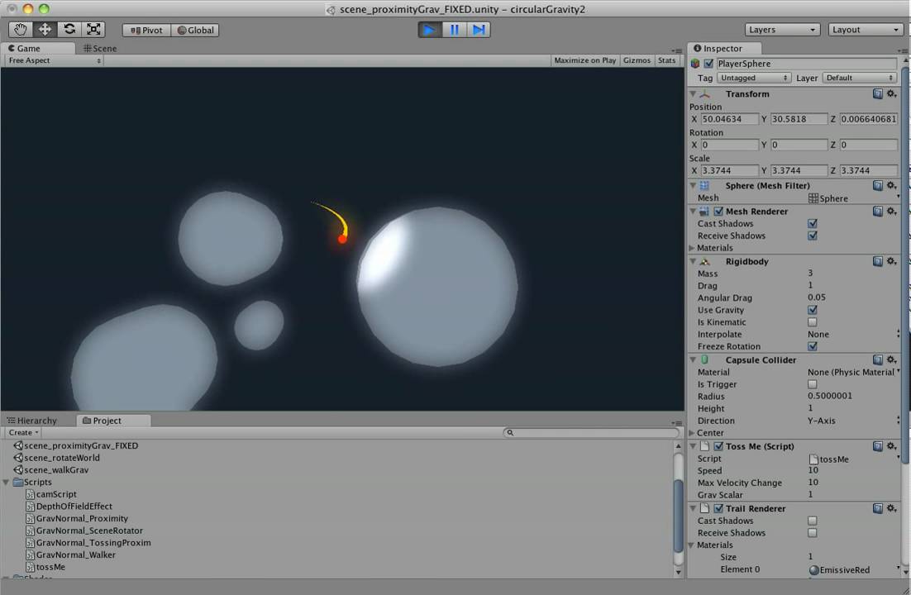Click the Rigidbody component gear icon
This screenshot has height=595, width=911.
point(891,261)
